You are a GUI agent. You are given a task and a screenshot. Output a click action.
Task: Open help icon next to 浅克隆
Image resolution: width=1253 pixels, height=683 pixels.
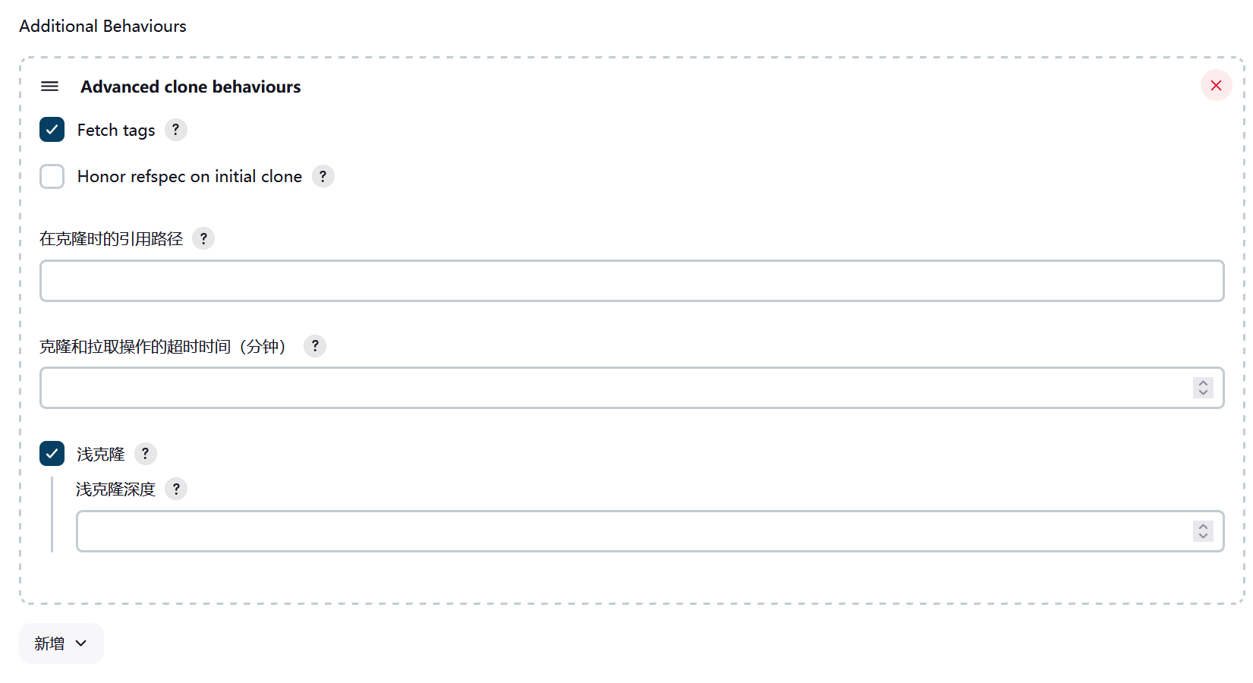pyautogui.click(x=145, y=454)
